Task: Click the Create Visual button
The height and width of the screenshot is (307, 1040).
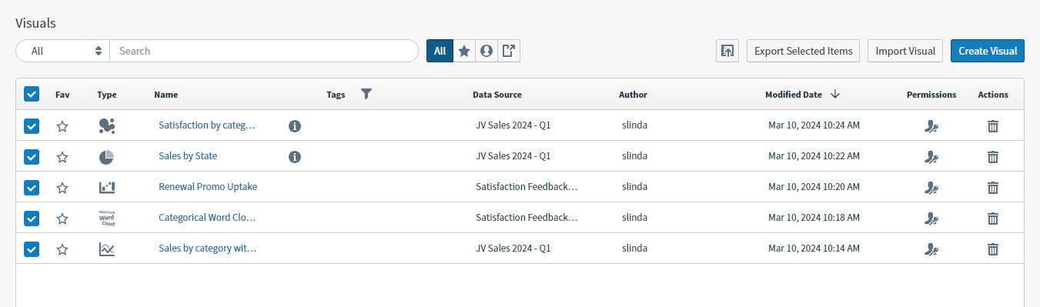Action: (988, 51)
